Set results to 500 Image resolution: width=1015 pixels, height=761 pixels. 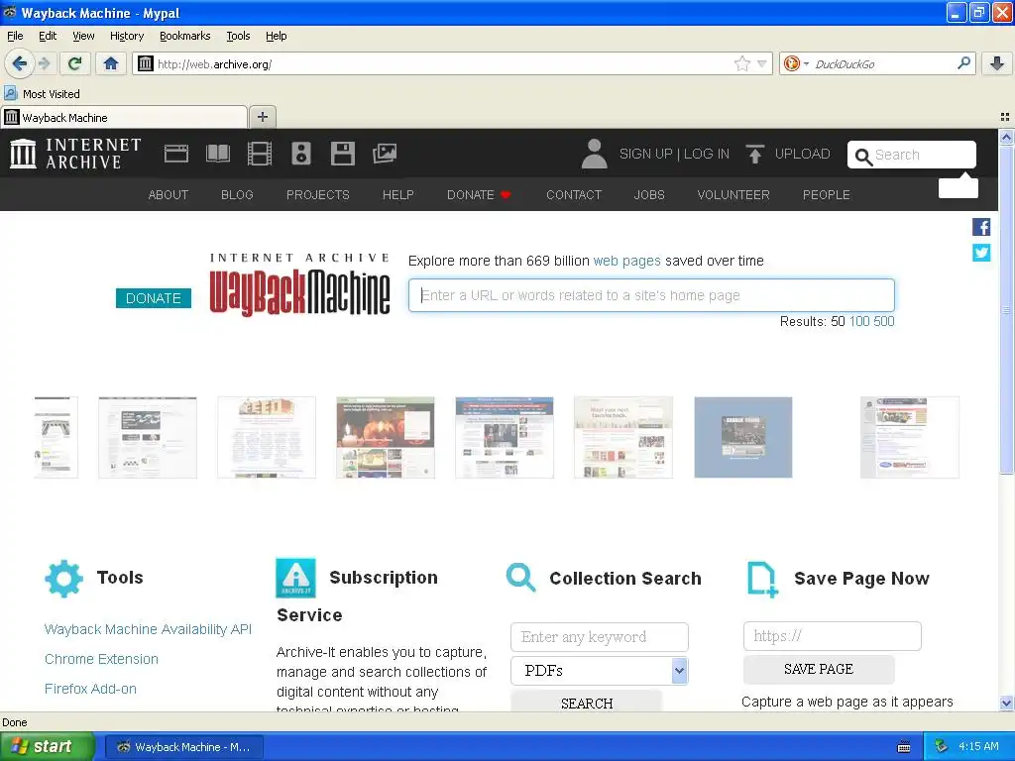point(883,322)
